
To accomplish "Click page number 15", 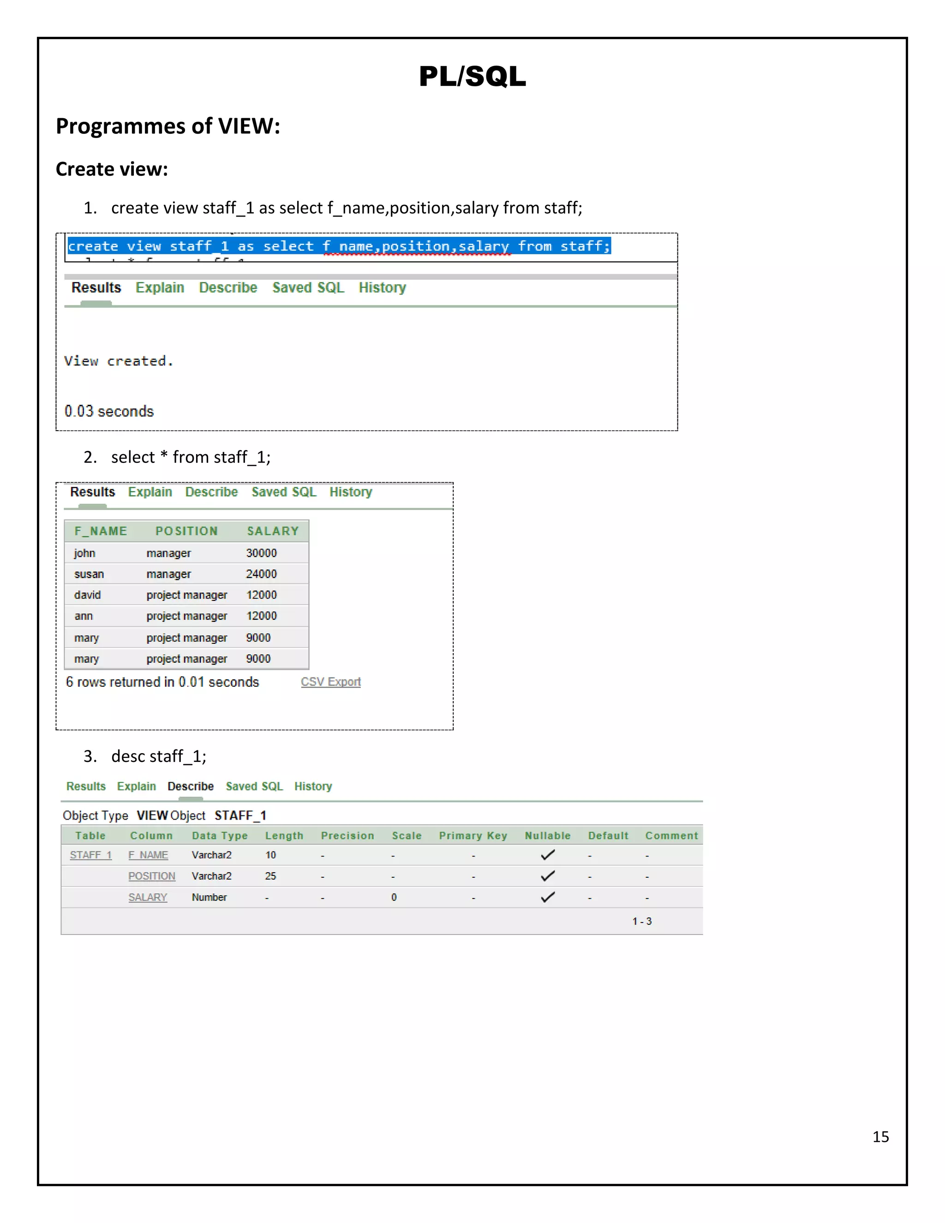I will point(880,1137).
